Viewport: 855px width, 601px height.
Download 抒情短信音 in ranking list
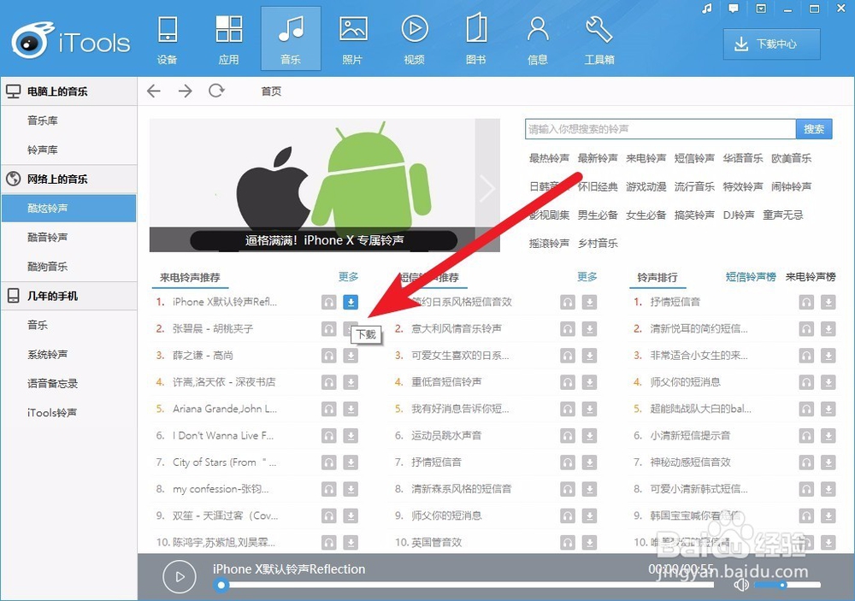click(x=828, y=302)
